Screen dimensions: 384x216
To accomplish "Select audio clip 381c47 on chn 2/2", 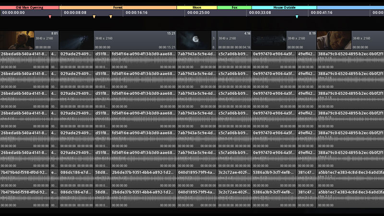I will [x=307, y=199].
